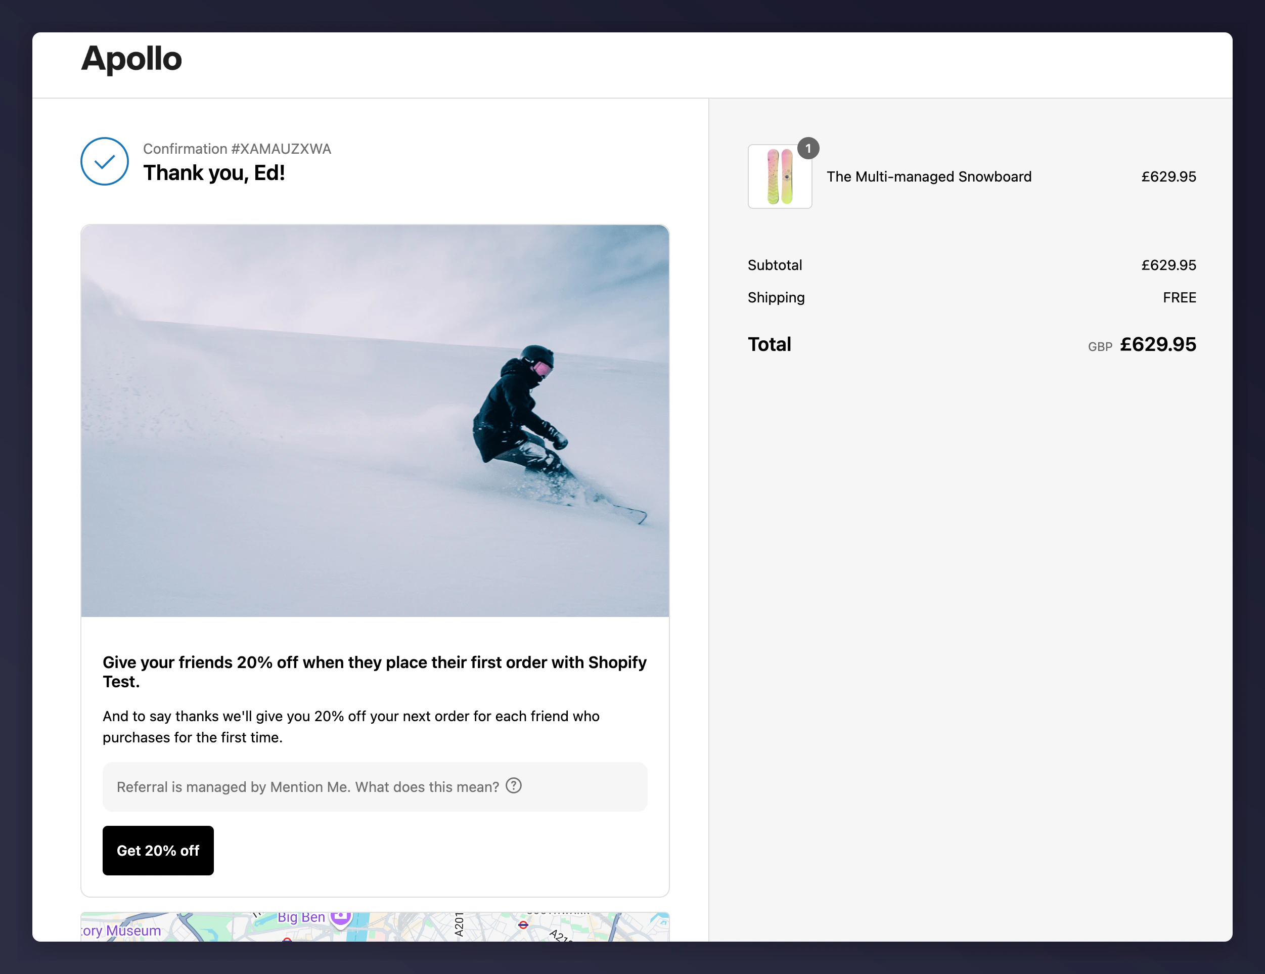The height and width of the screenshot is (974, 1265).
Task: Click the 'Give your friends 20% off' heading
Action: point(374,672)
